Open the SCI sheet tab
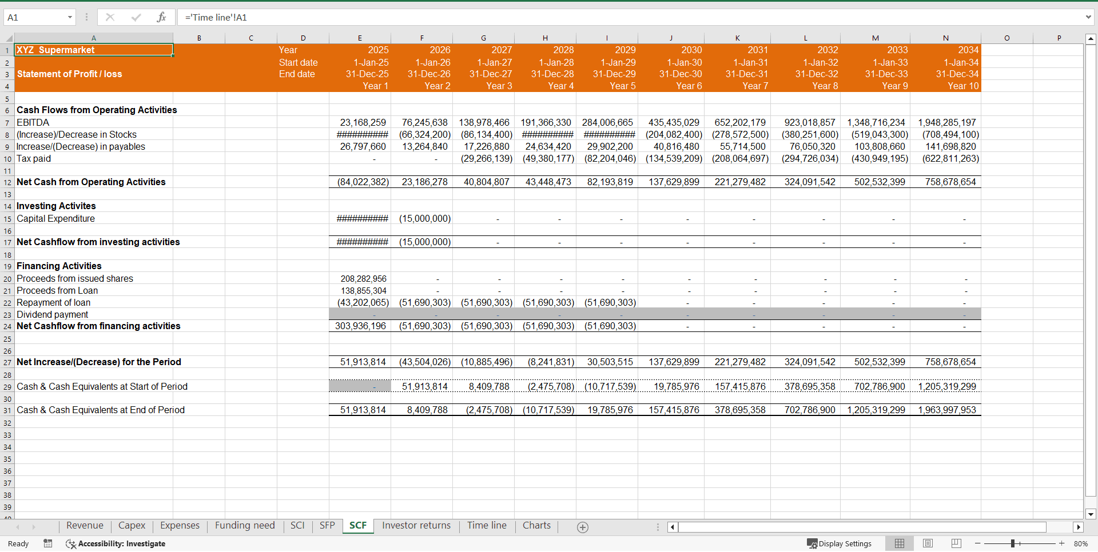Viewport: 1098px width, 552px height. (297, 526)
